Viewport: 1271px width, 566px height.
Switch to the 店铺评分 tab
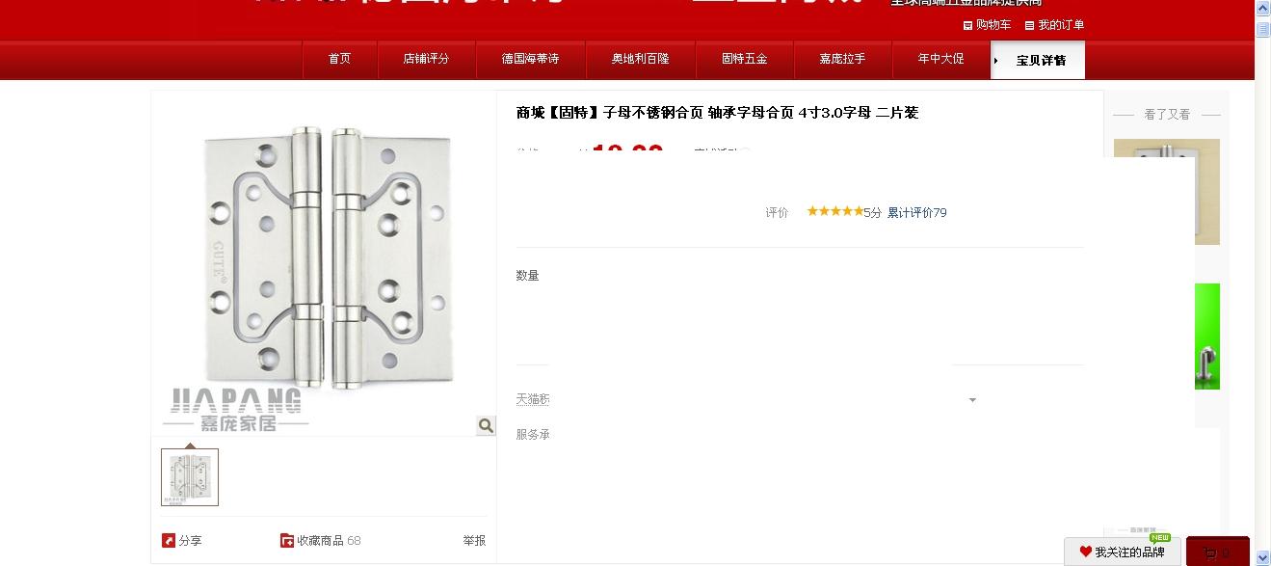point(426,59)
